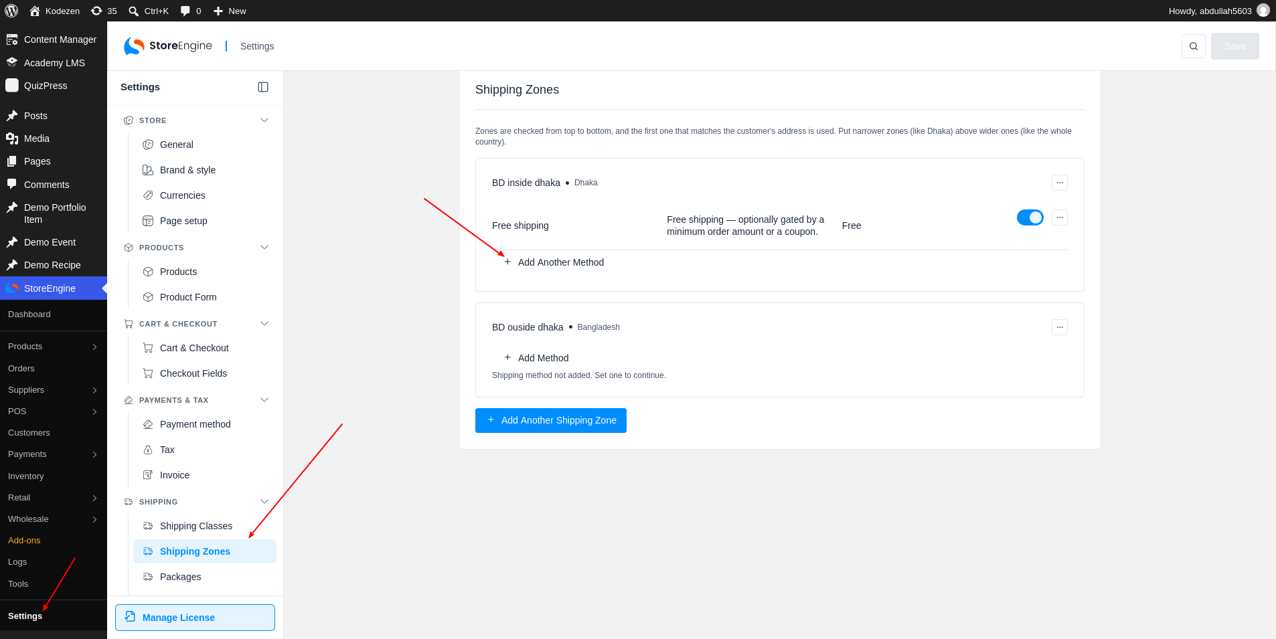Open the Add-ons link in sidebar
The image size is (1276, 639).
pos(24,540)
